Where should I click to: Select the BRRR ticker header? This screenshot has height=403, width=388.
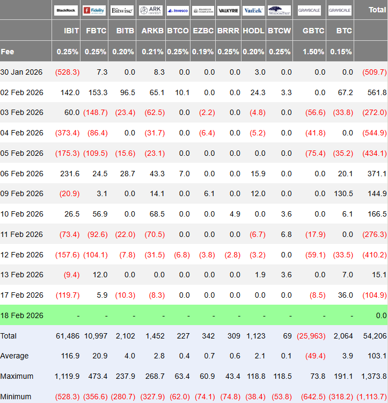pos(228,31)
